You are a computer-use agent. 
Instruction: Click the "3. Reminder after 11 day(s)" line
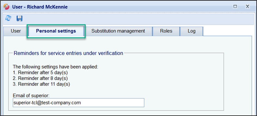[41, 84]
